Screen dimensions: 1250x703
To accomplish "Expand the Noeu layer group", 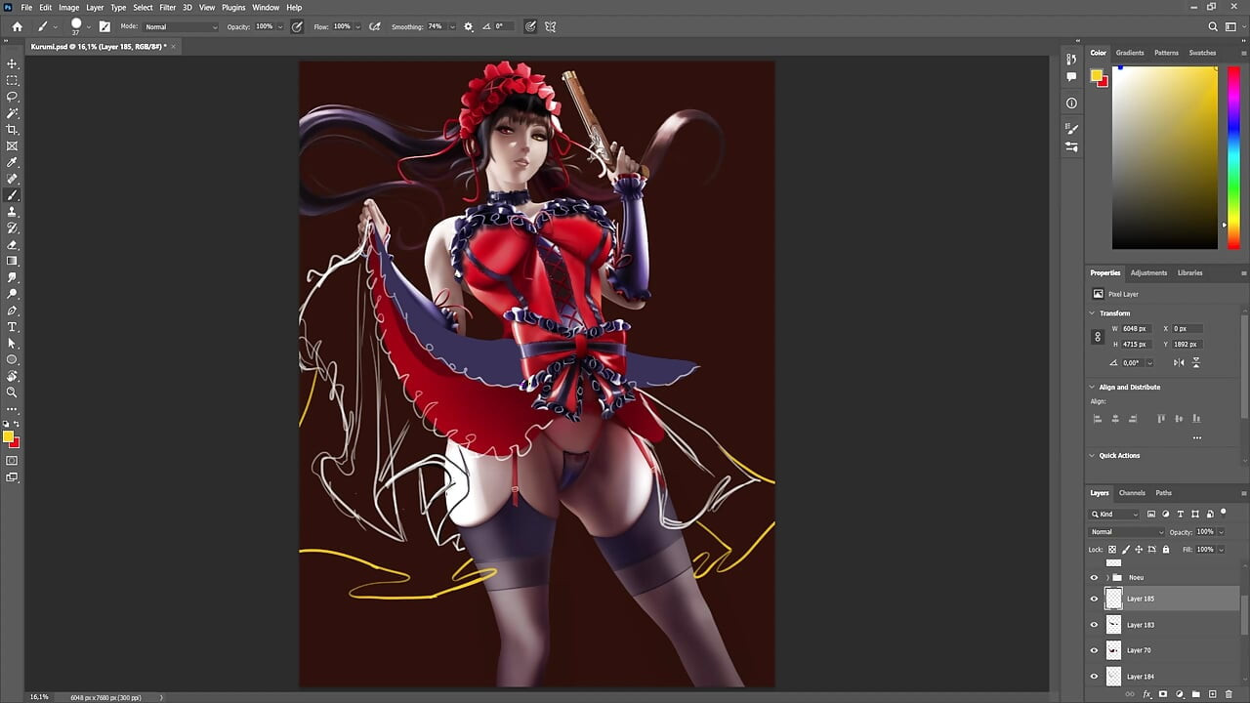I will pyautogui.click(x=1106, y=577).
